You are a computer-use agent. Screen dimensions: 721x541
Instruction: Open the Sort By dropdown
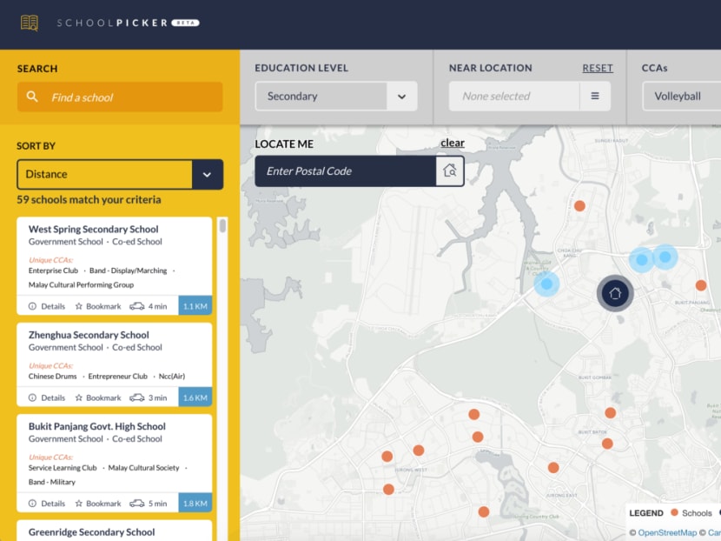pos(120,174)
